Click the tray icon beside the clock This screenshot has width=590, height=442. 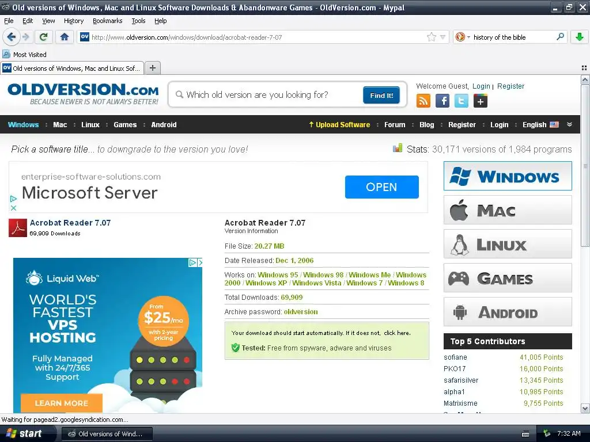tap(547, 433)
